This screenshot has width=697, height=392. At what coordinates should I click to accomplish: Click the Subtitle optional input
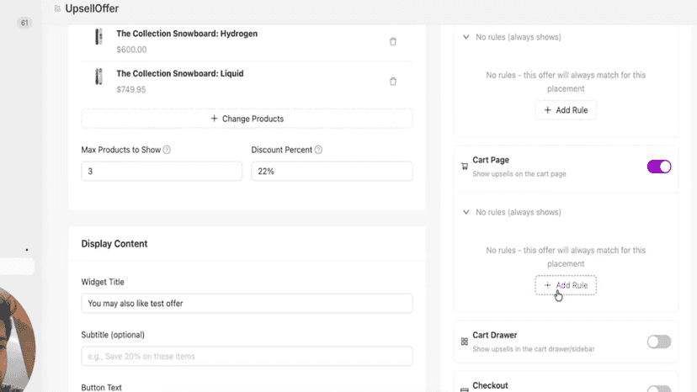(247, 356)
